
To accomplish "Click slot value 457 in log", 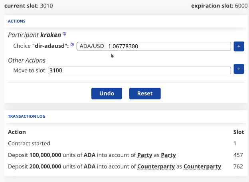I will coord(238,155).
